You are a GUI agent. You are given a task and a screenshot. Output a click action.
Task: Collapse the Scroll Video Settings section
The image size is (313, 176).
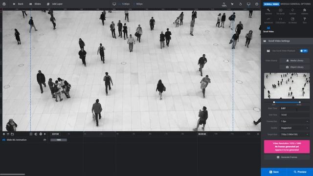[287, 41]
